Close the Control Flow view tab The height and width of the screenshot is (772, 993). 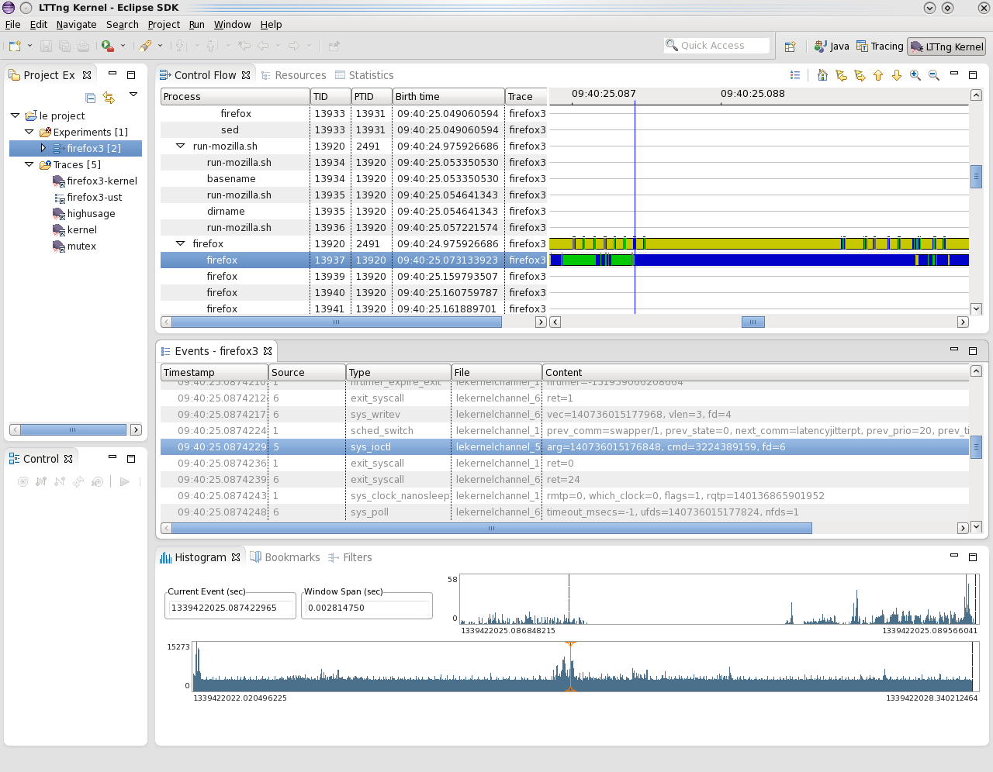tap(246, 75)
